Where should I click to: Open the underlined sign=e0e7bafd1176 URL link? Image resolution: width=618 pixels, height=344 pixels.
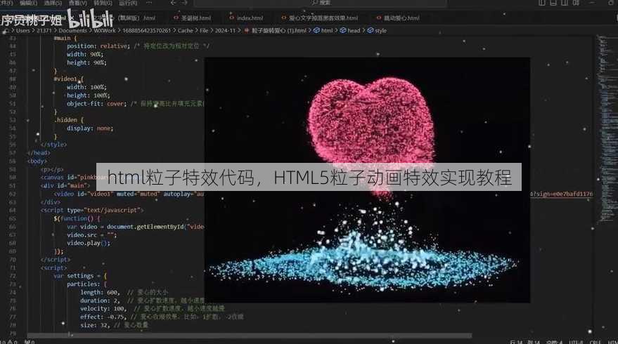[x=561, y=194]
